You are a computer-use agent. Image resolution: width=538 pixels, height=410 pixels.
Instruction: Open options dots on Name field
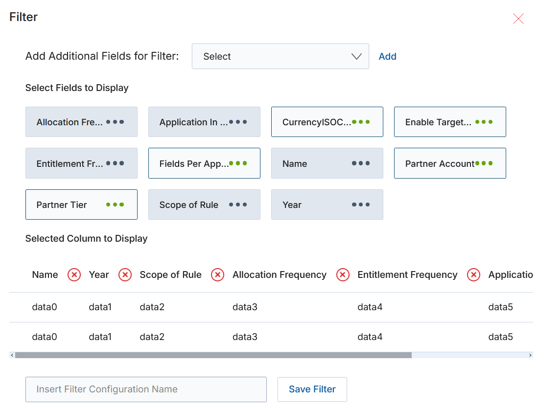(361, 163)
